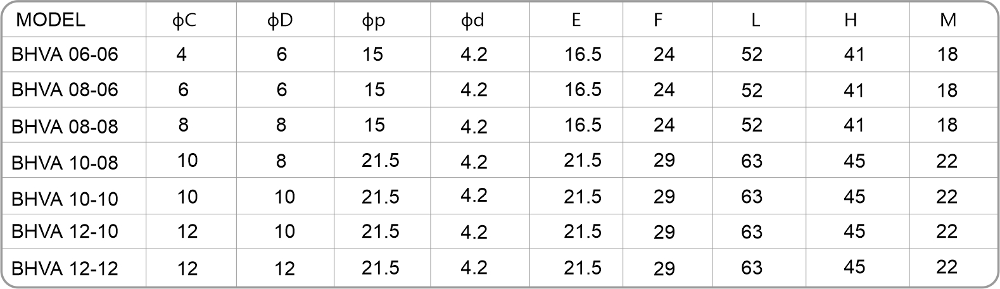1000x289 pixels.
Task: Select the BHVA 10-08 model row label
Action: pos(65,163)
